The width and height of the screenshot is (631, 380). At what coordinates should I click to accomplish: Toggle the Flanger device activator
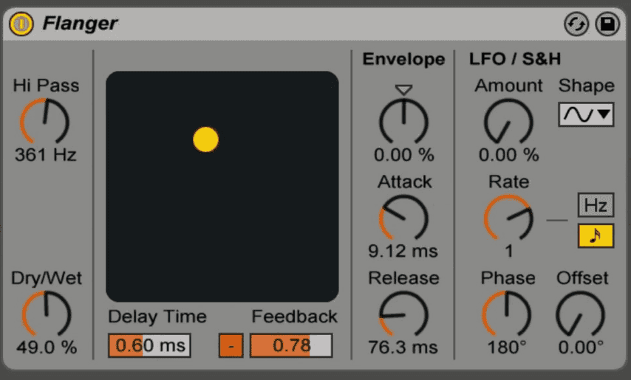[21, 24]
